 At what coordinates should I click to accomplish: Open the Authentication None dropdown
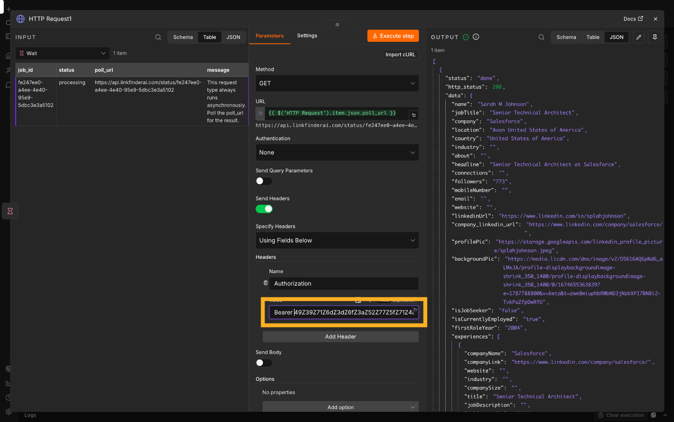coord(337,152)
